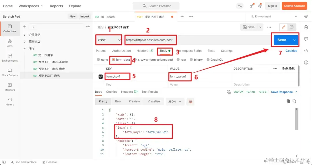Select the raw body radio button
Viewport: 312px width, 165px height.
[x=178, y=60]
